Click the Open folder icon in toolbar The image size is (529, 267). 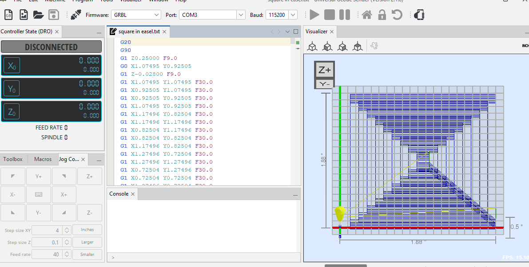pos(38,15)
